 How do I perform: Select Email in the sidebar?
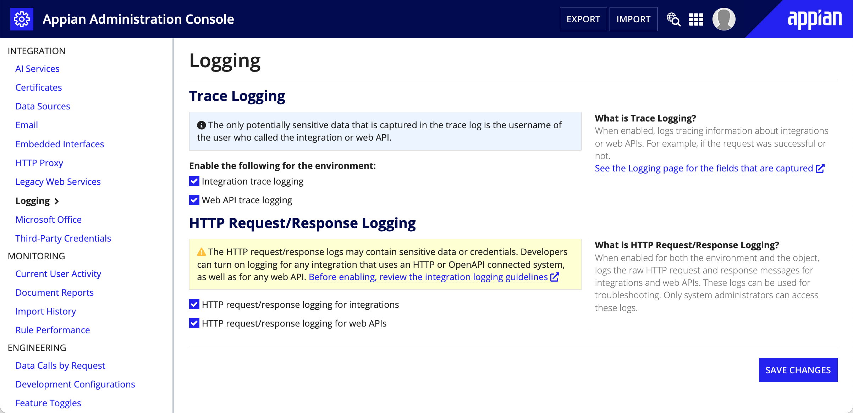click(x=27, y=125)
